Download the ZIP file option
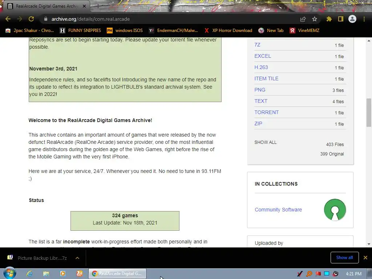Viewport: 372px width, 279px height. tap(258, 124)
